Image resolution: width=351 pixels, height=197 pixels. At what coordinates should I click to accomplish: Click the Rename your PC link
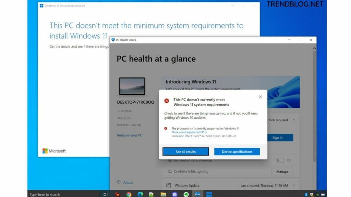[130, 135]
